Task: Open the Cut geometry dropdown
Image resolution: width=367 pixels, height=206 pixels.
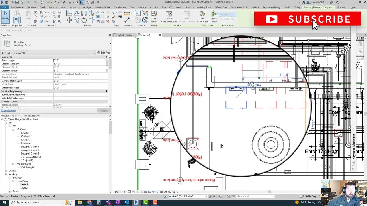Action: 50,17
